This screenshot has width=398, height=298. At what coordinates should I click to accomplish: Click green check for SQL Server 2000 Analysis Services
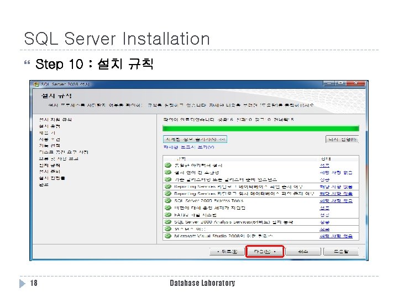168,222
